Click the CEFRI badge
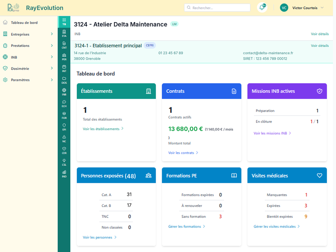Viewport: 336px width, 252px height. pyautogui.click(x=150, y=46)
